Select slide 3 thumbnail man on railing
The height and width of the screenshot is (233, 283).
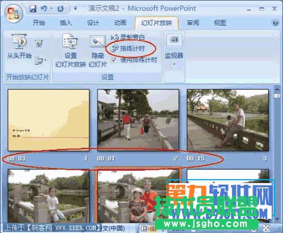click(228, 120)
